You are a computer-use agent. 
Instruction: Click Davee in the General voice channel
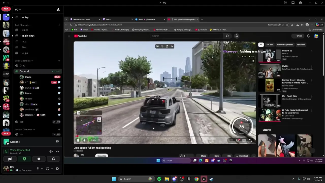28,77
